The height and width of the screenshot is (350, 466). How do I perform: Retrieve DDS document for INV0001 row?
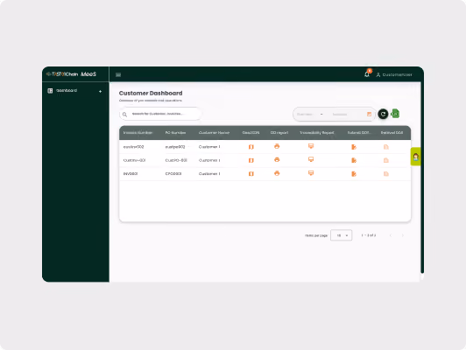[x=386, y=173]
